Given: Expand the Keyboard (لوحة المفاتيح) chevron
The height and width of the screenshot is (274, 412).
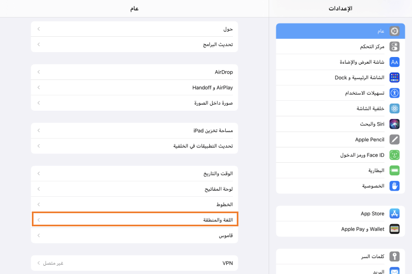Looking at the screenshot, I should coord(38,189).
